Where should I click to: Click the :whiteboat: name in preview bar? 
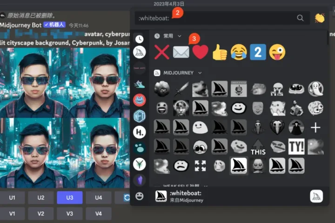[186, 193]
